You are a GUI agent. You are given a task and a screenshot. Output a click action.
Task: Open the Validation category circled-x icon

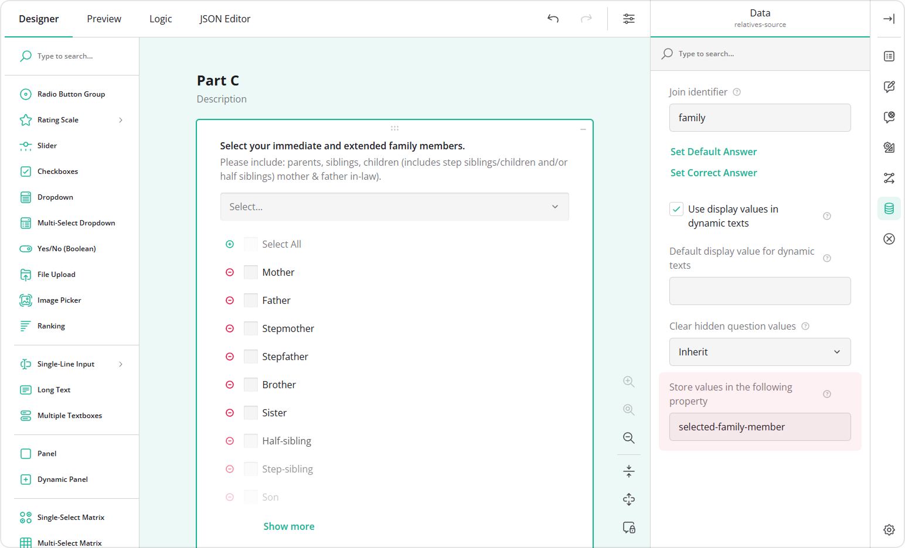tap(889, 239)
